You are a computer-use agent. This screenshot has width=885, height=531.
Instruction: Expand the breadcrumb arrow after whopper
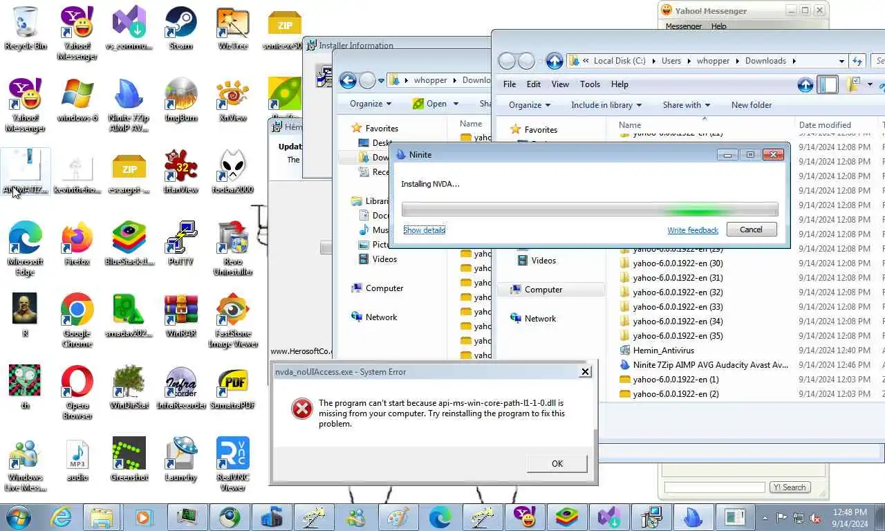point(737,61)
